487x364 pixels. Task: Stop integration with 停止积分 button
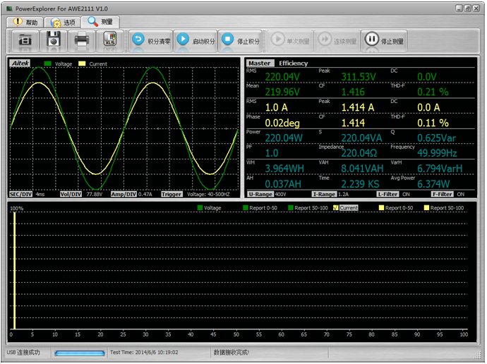[x=240, y=41]
